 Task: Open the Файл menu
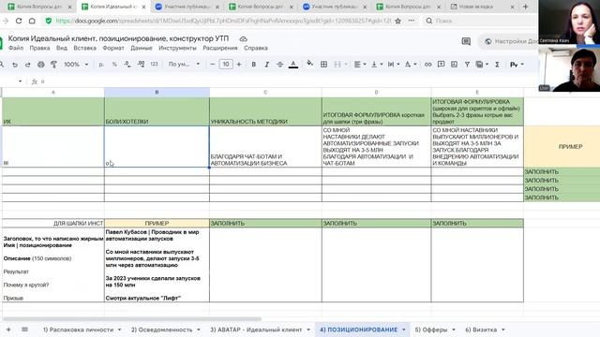coord(16,48)
